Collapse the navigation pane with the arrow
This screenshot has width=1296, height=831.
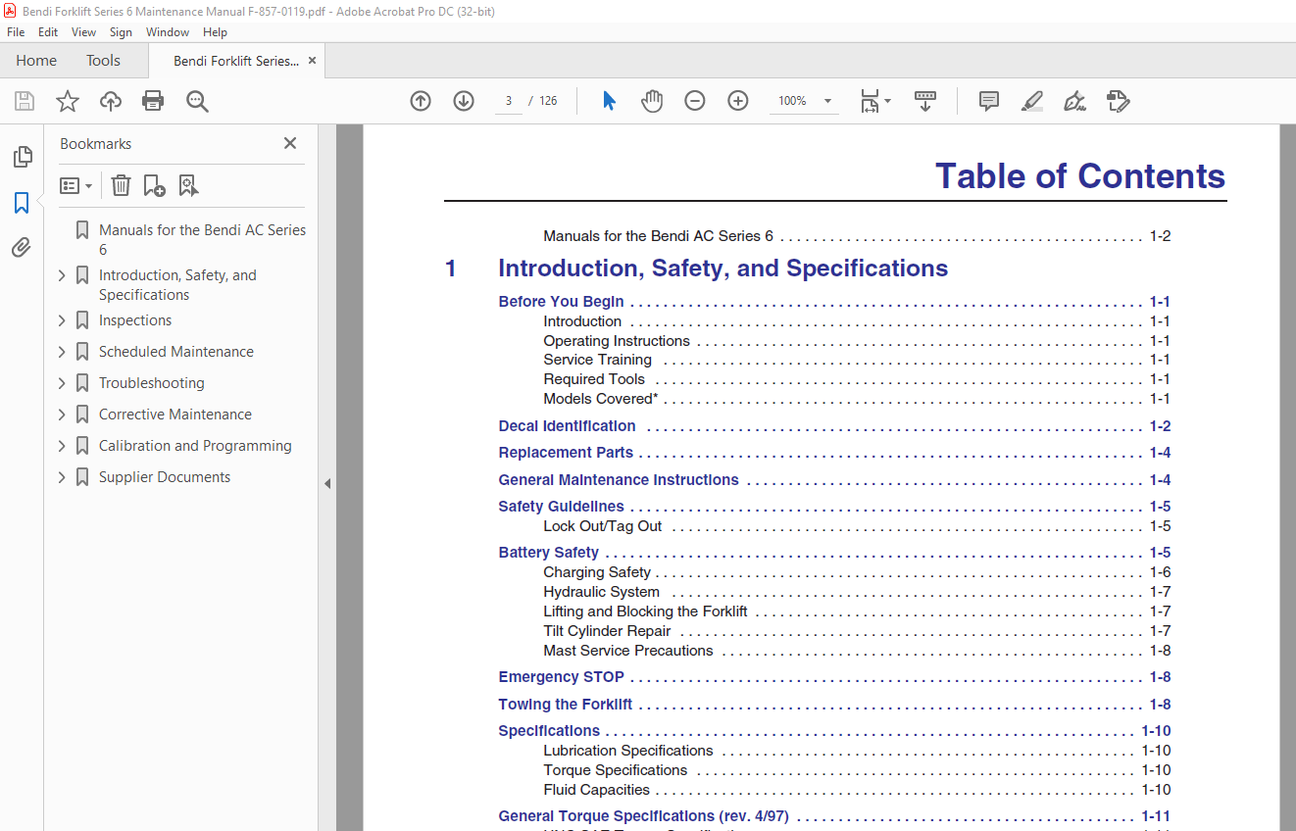(x=327, y=483)
